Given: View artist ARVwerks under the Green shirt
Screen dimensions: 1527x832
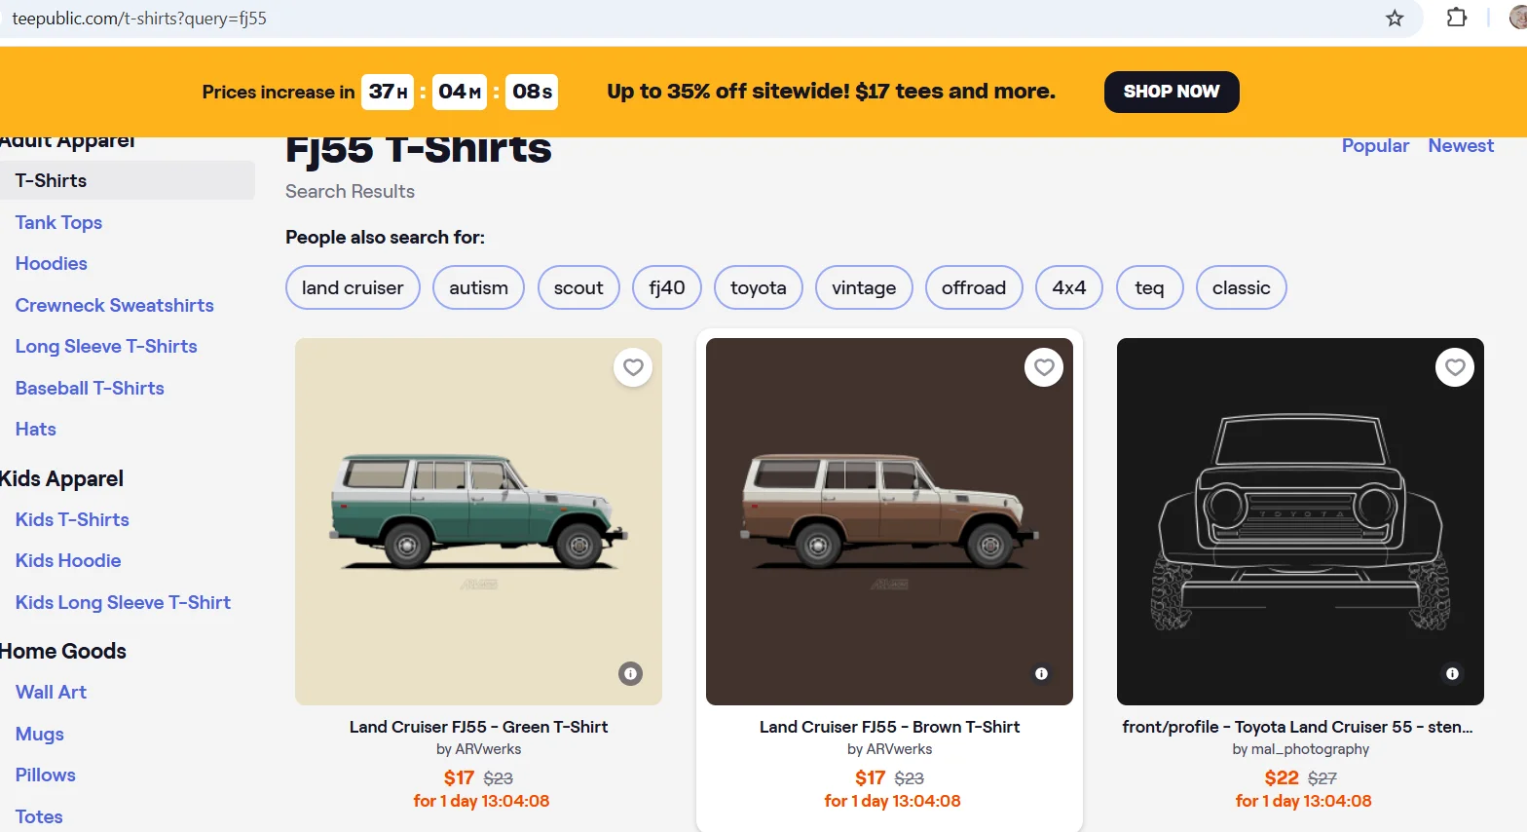Looking at the screenshot, I should (488, 749).
